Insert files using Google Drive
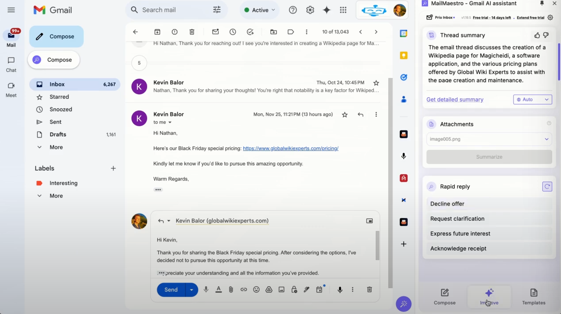The width and height of the screenshot is (561, 314). coord(269,290)
